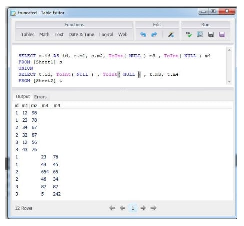This screenshot has width=244, height=226.
Task: Open the Date & Time functions menu
Action: coord(81,35)
